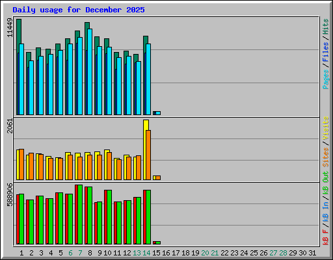Click day 13 on the x-axis
The height and width of the screenshot is (260, 333).
coord(137,253)
